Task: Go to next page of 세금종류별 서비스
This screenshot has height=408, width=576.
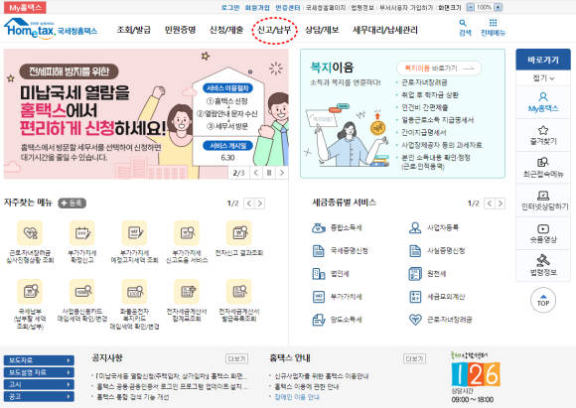Action: [x=500, y=204]
